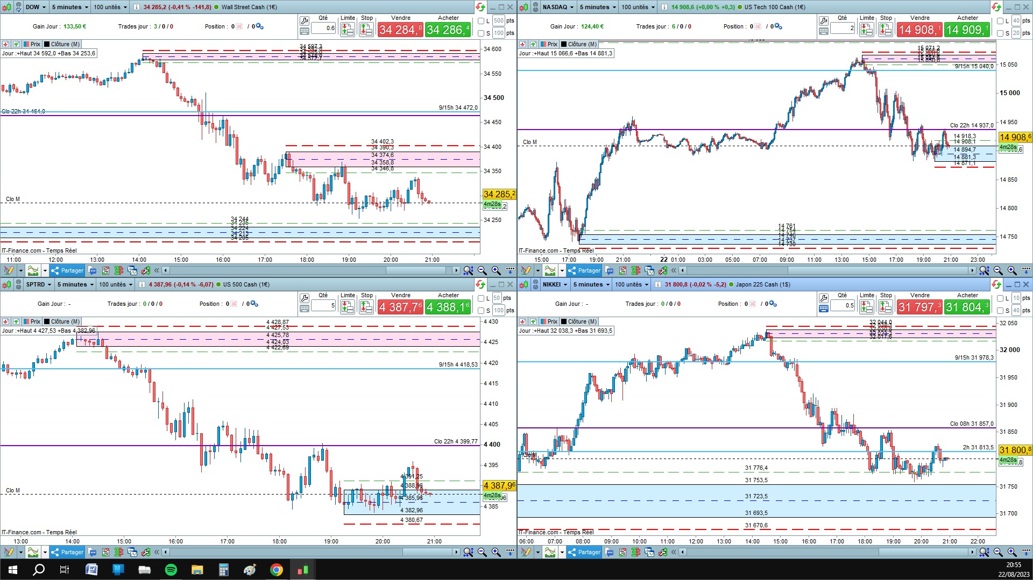
Task: Open the info icon beside DOW price
Action: pyautogui.click(x=137, y=7)
